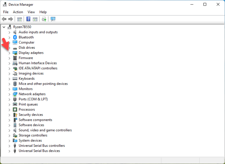
Task: Click the Firmware chip icon
Action: coord(15,58)
